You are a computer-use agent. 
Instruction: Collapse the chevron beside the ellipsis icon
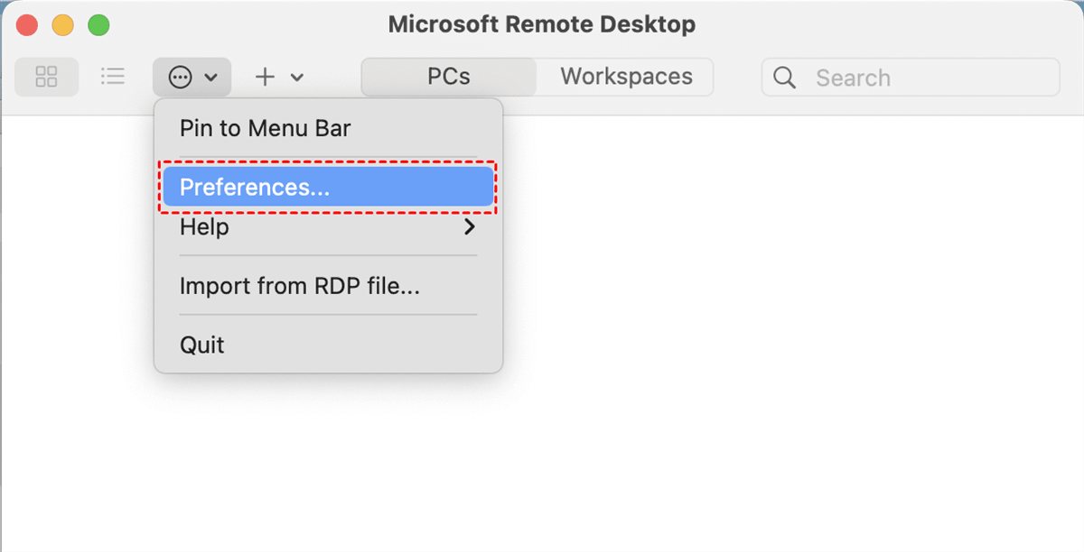211,78
